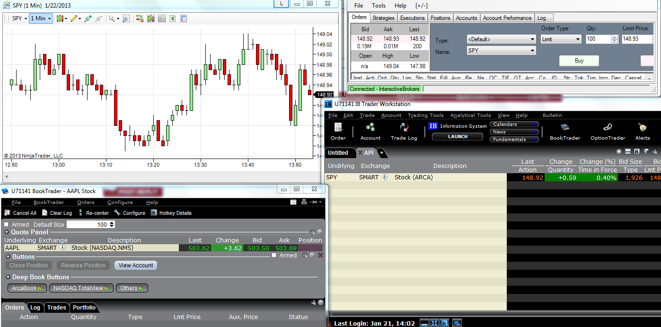The height and width of the screenshot is (327, 661).
Task: Tick the Armed checkbox beside Default Size
Action: coord(7,224)
